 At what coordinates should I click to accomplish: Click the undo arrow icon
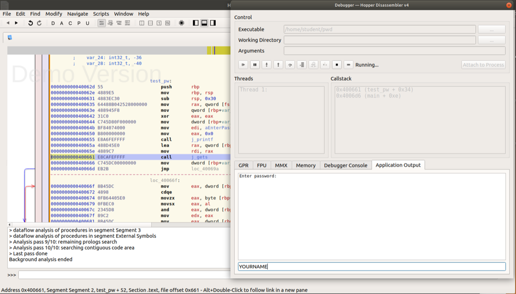[x=30, y=23]
